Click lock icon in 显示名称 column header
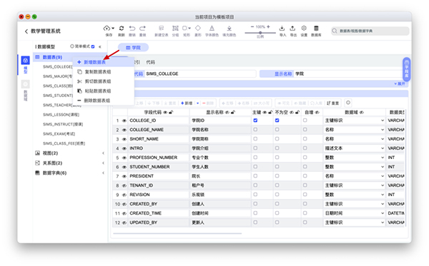This screenshot has width=429, height=266. [233, 113]
